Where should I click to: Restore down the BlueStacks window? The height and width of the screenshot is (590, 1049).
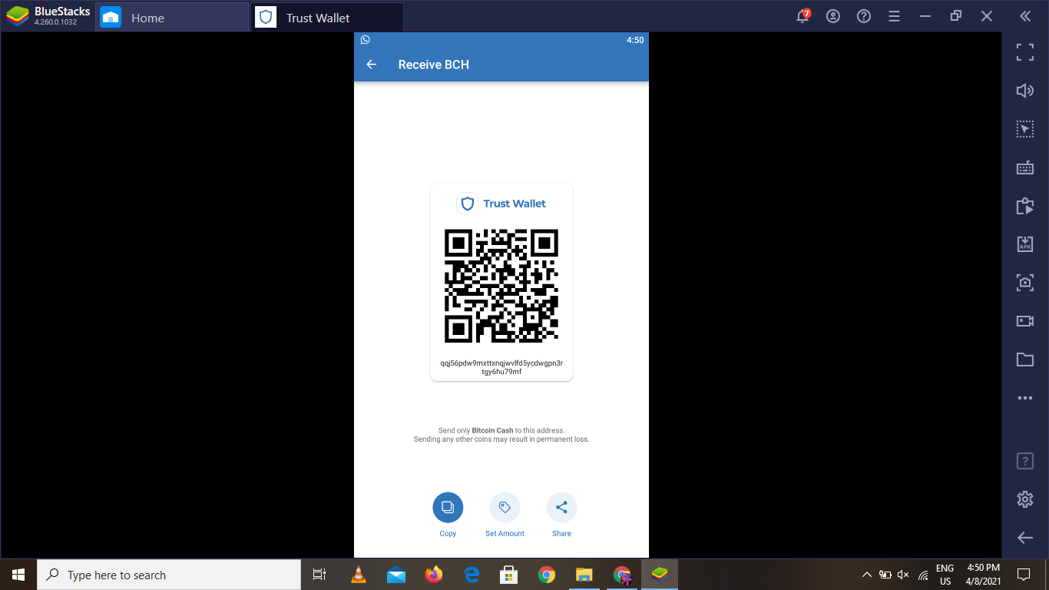tap(956, 16)
